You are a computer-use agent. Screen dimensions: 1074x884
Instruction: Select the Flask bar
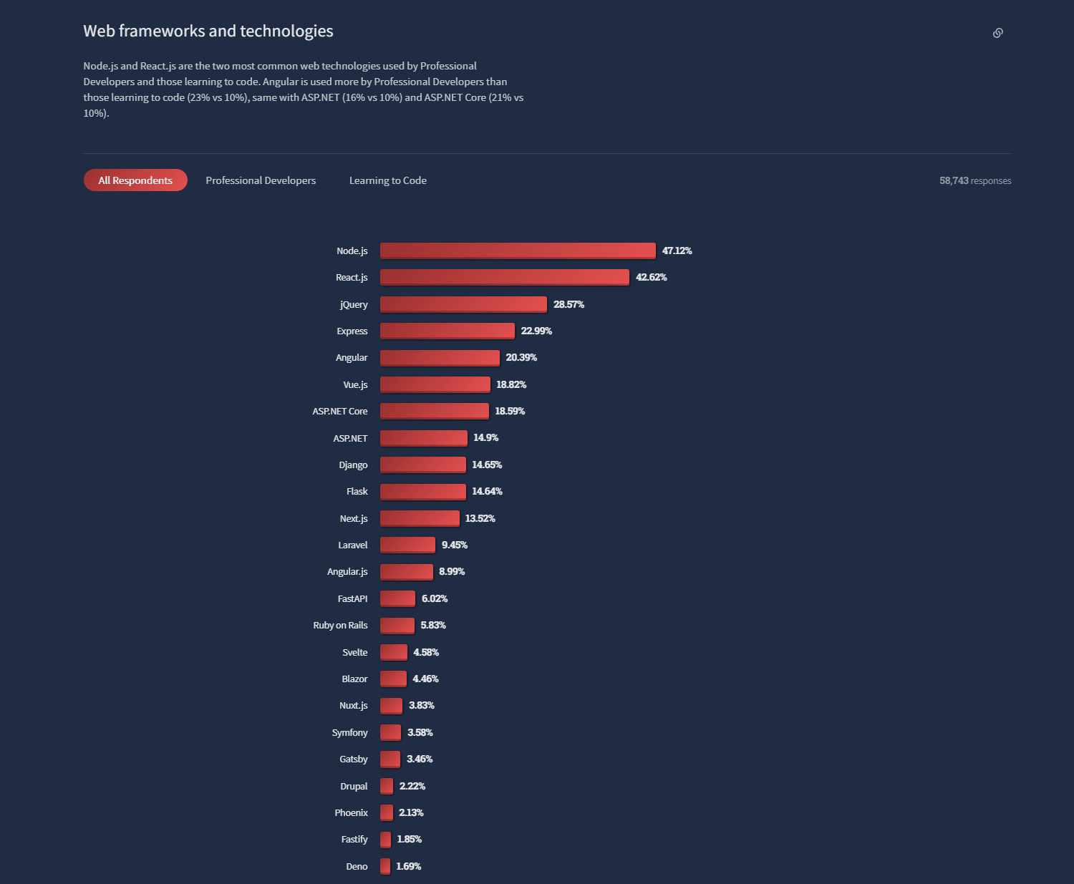click(x=422, y=491)
